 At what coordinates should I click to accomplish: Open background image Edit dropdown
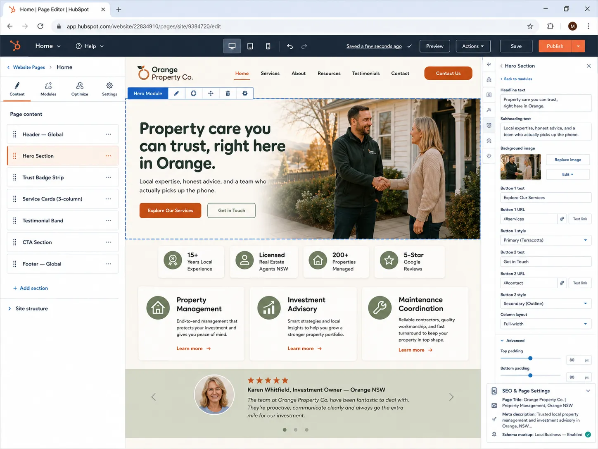(567, 174)
